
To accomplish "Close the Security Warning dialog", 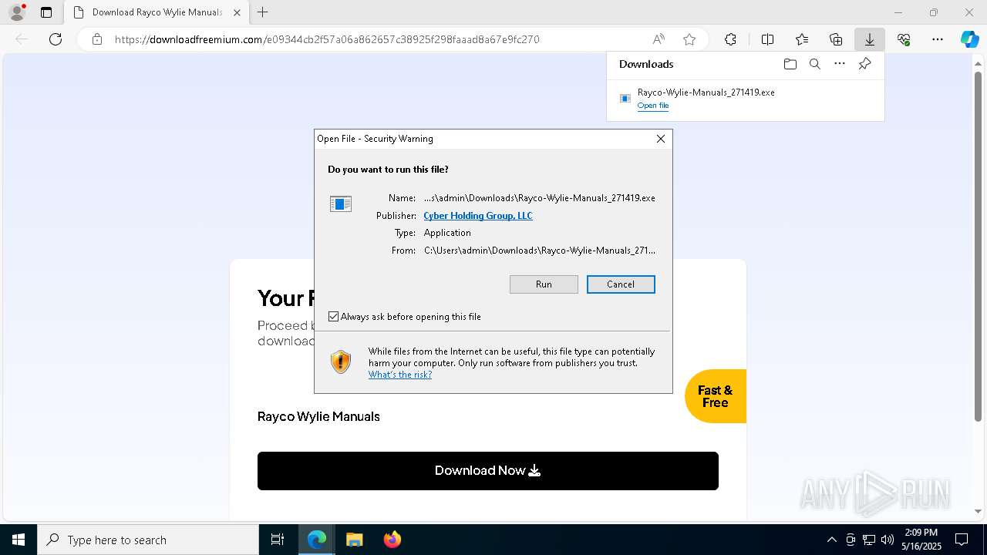I will coord(661,139).
